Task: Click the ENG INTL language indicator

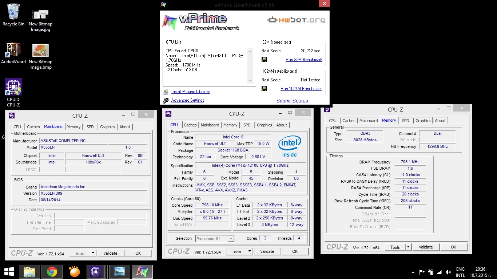Action: click(460, 272)
